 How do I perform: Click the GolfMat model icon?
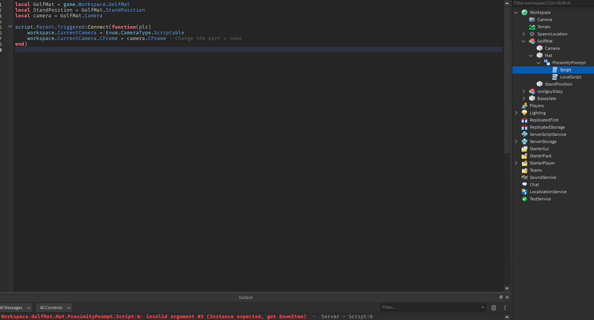point(532,41)
